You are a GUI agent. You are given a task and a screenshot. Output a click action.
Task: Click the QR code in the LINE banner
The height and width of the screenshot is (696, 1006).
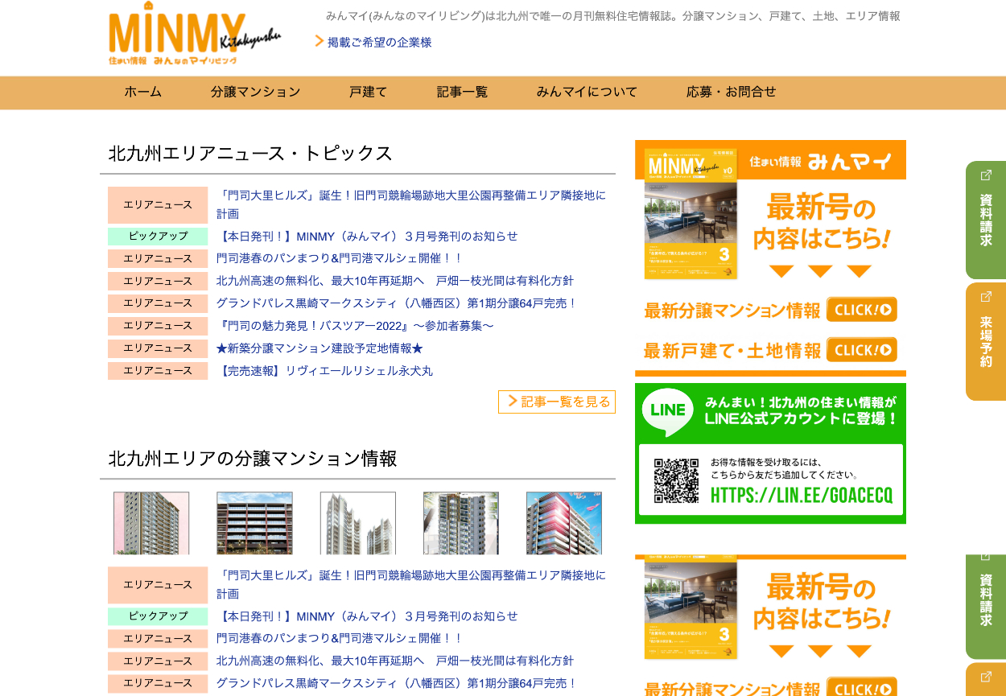[x=676, y=480]
